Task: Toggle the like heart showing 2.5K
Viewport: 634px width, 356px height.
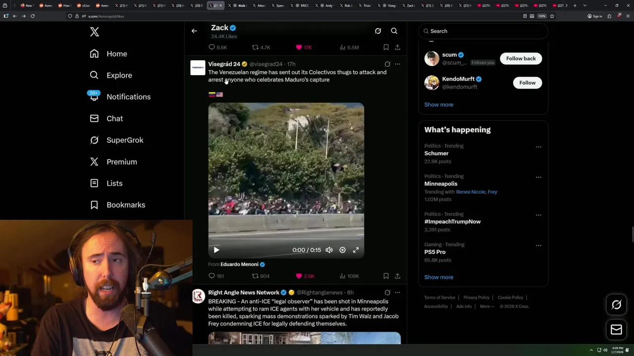Action: (x=299, y=276)
